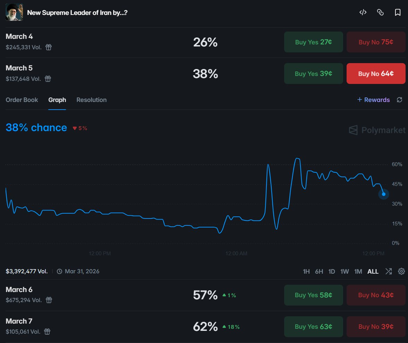The width and height of the screenshot is (408, 343).
Task: Select the 1M time range
Action: click(x=358, y=272)
